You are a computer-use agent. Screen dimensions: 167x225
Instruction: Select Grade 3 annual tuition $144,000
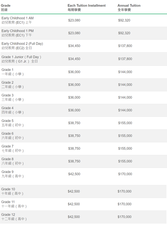tap(125, 98)
